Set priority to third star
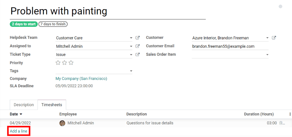Screen dimensions: 292x137 [71, 63]
